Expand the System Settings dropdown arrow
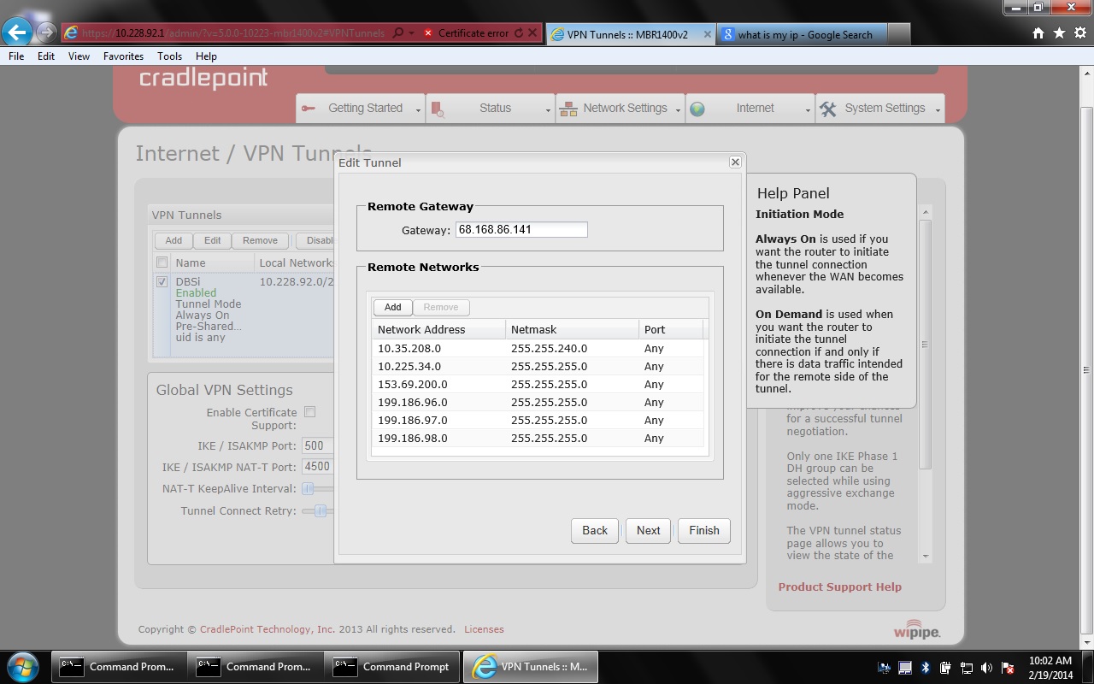The height and width of the screenshot is (684, 1094). coord(938,110)
